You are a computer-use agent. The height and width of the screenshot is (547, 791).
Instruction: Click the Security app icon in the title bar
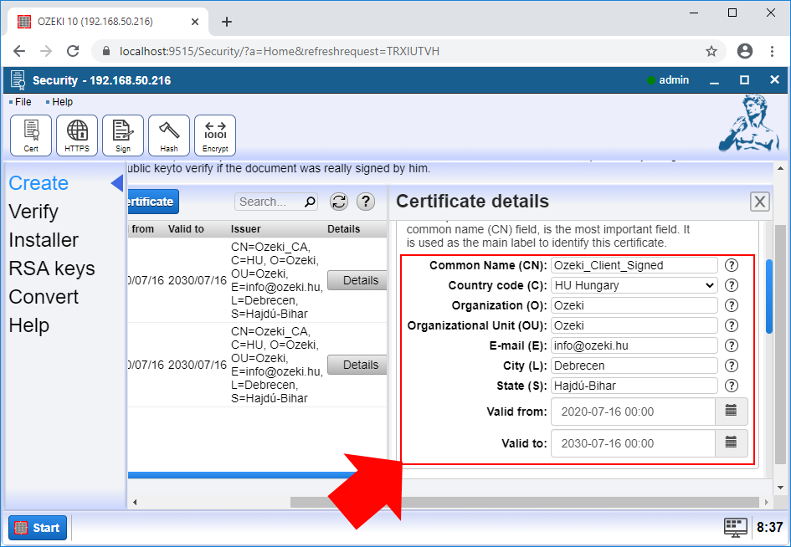(x=18, y=80)
